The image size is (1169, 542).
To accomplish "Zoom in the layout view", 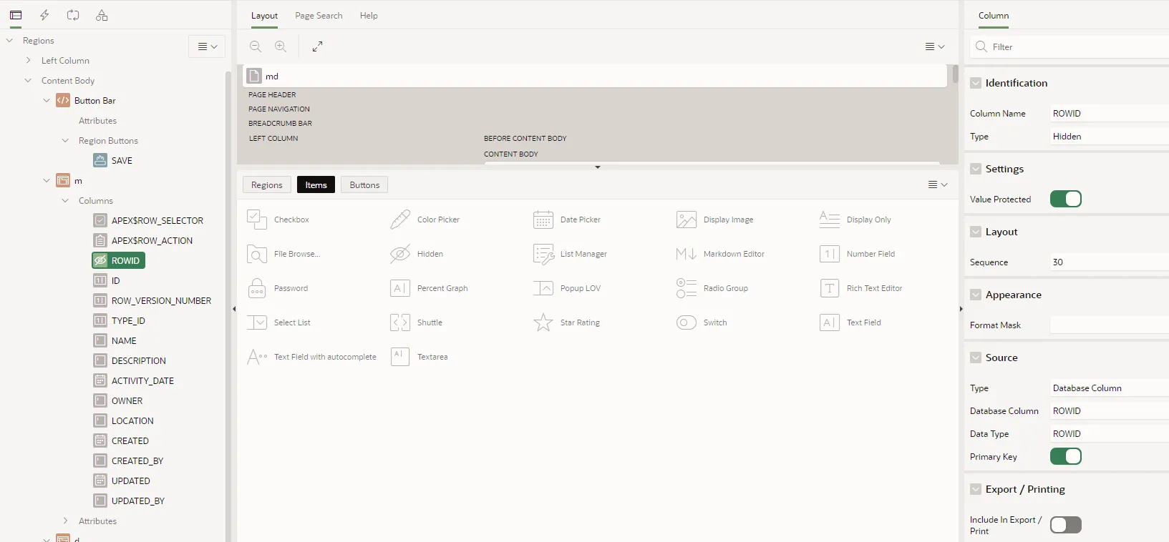I will pos(281,46).
